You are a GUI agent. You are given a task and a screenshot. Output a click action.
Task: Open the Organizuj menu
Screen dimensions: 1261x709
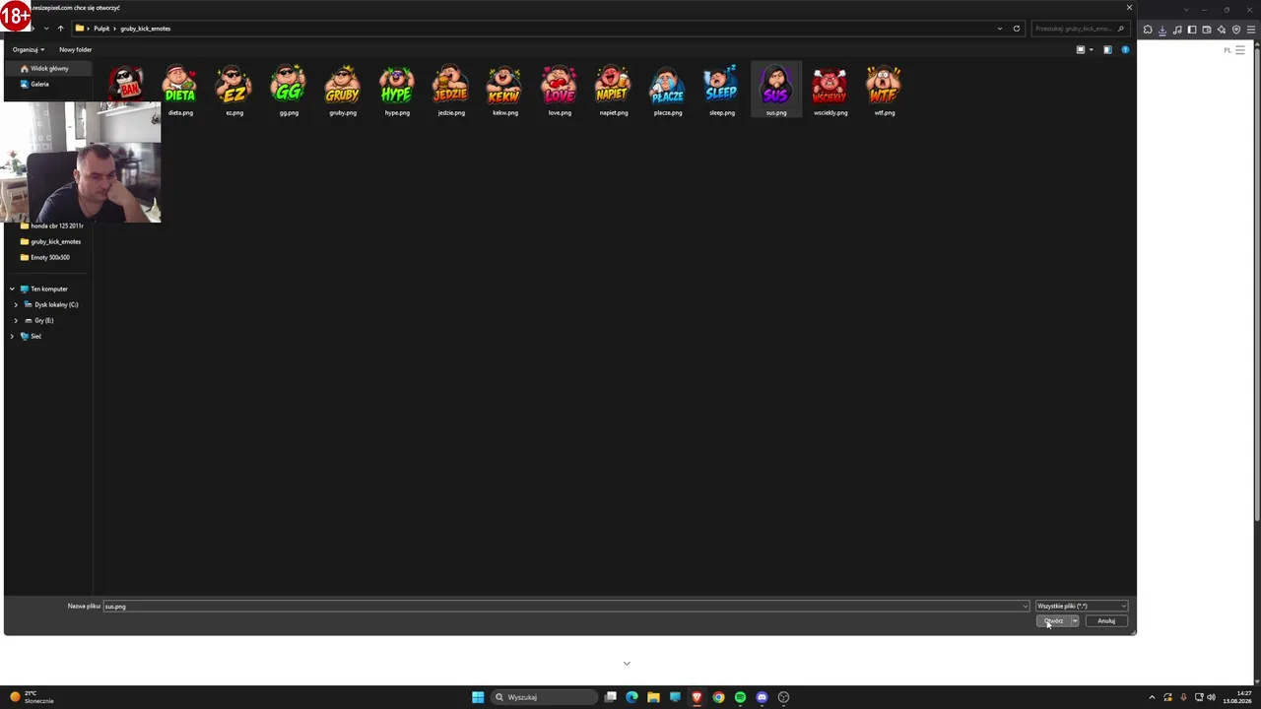tap(28, 49)
